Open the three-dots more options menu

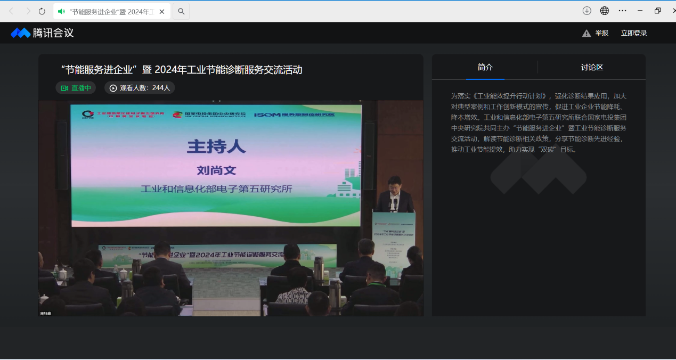point(622,11)
